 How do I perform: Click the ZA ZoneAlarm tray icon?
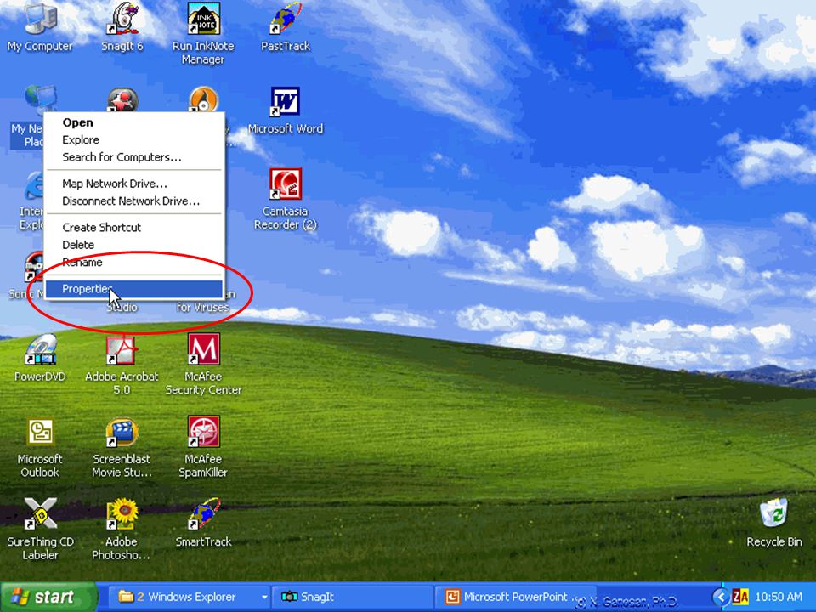tap(740, 597)
